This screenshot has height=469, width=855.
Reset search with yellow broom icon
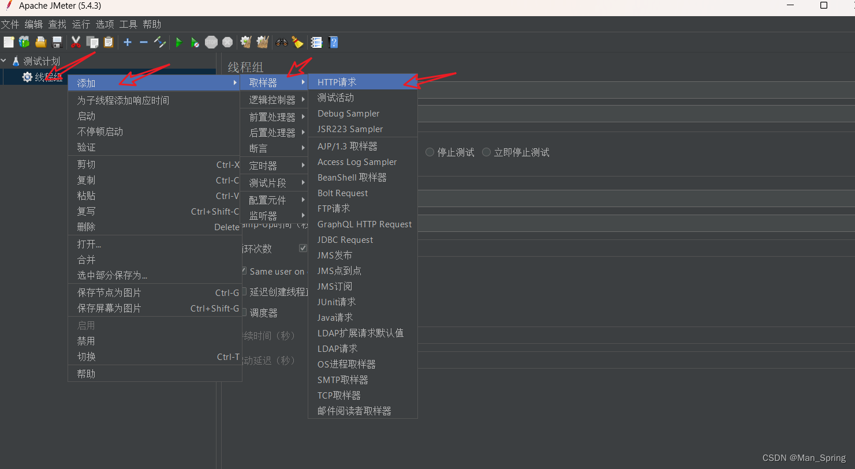pyautogui.click(x=297, y=42)
